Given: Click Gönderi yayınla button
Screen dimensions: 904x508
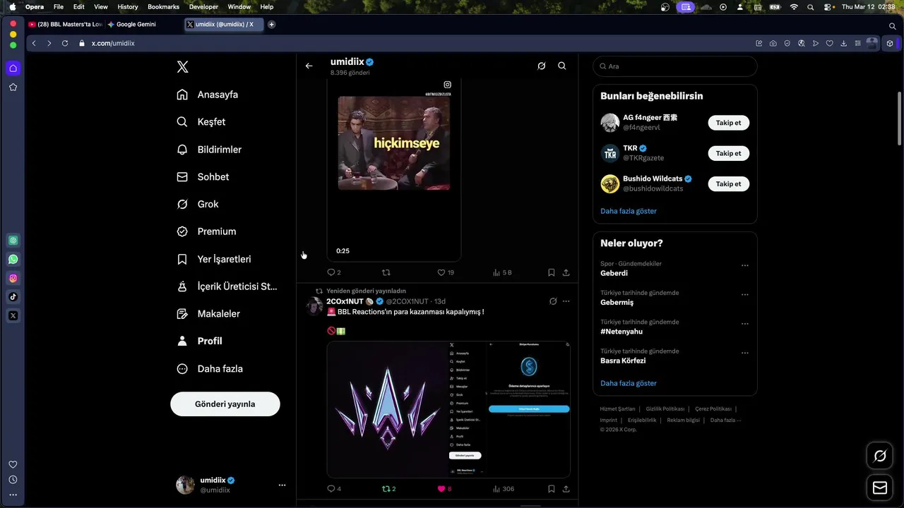Looking at the screenshot, I should (x=225, y=404).
